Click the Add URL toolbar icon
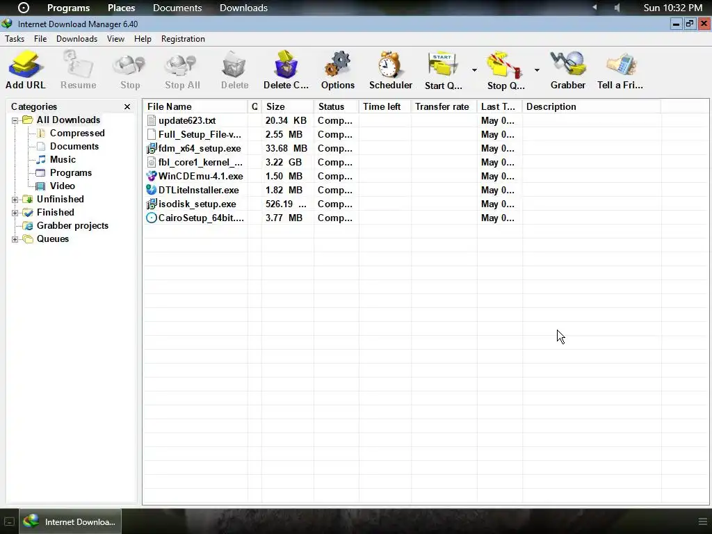 (26, 64)
